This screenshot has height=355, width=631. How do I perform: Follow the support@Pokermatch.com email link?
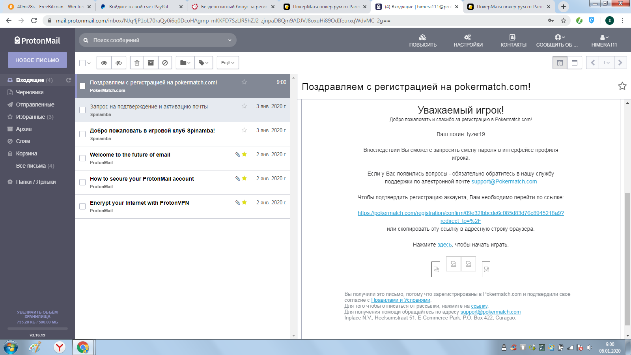(x=504, y=181)
